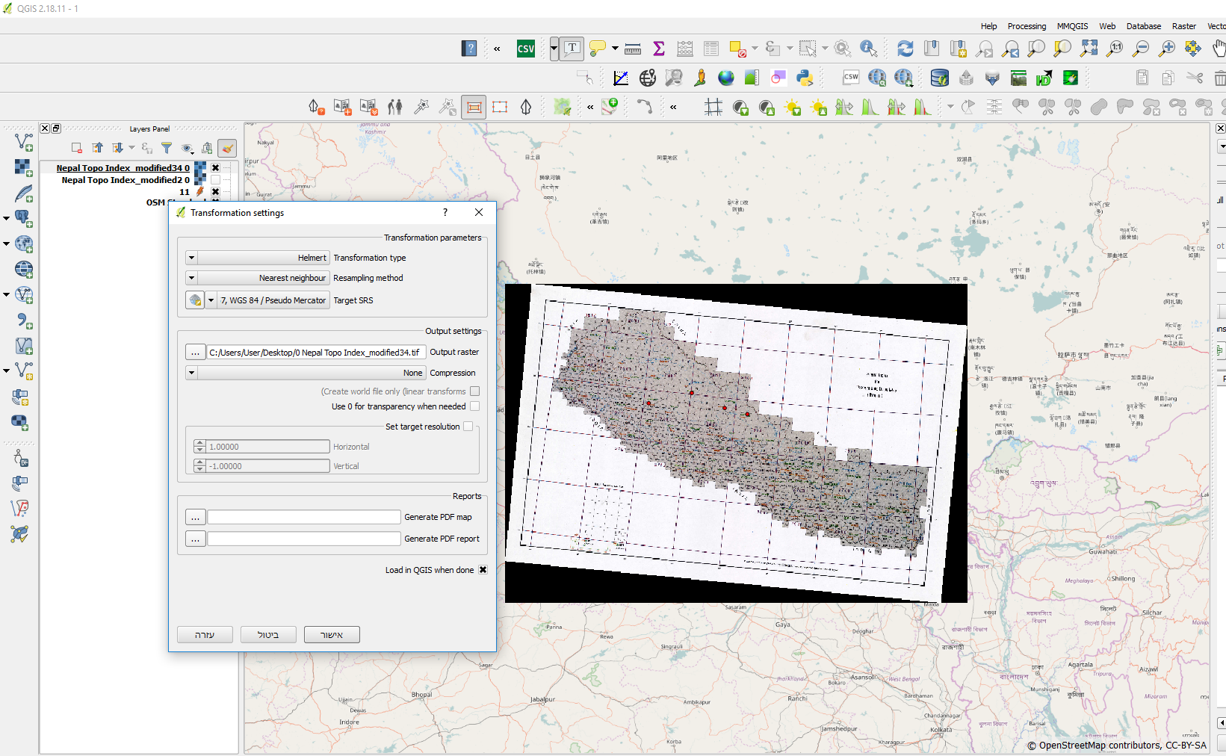Screen dimensions: 1226x756
Task: Expand the annotation tool dropdown arrow
Action: 554,49
